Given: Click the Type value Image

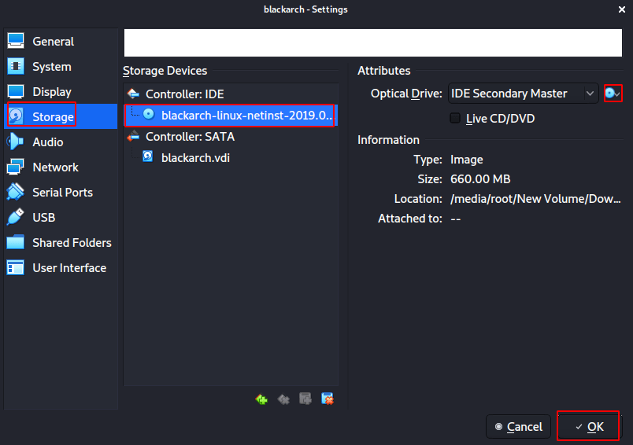Looking at the screenshot, I should [x=467, y=160].
